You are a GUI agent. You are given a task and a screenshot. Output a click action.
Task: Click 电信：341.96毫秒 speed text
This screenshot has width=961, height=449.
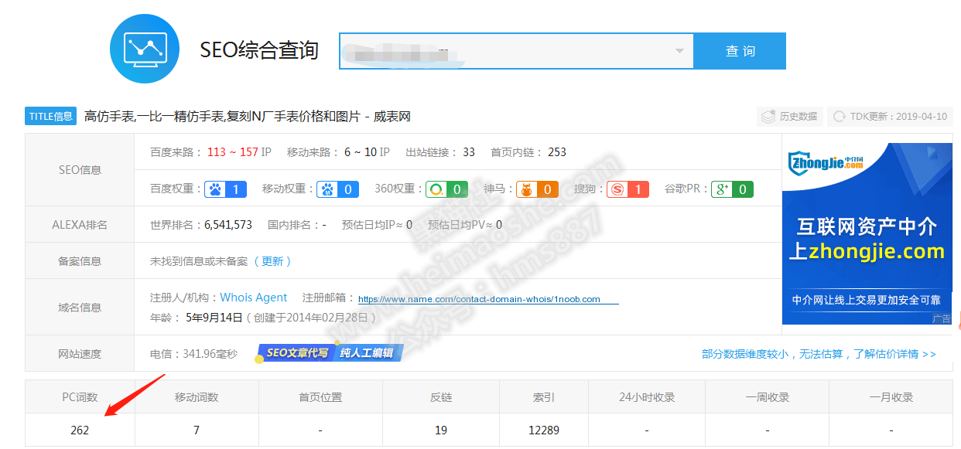pyautogui.click(x=193, y=354)
